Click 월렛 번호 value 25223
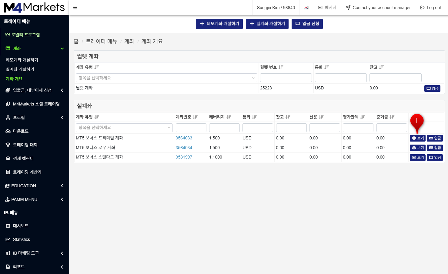The height and width of the screenshot is (274, 448). click(266, 88)
